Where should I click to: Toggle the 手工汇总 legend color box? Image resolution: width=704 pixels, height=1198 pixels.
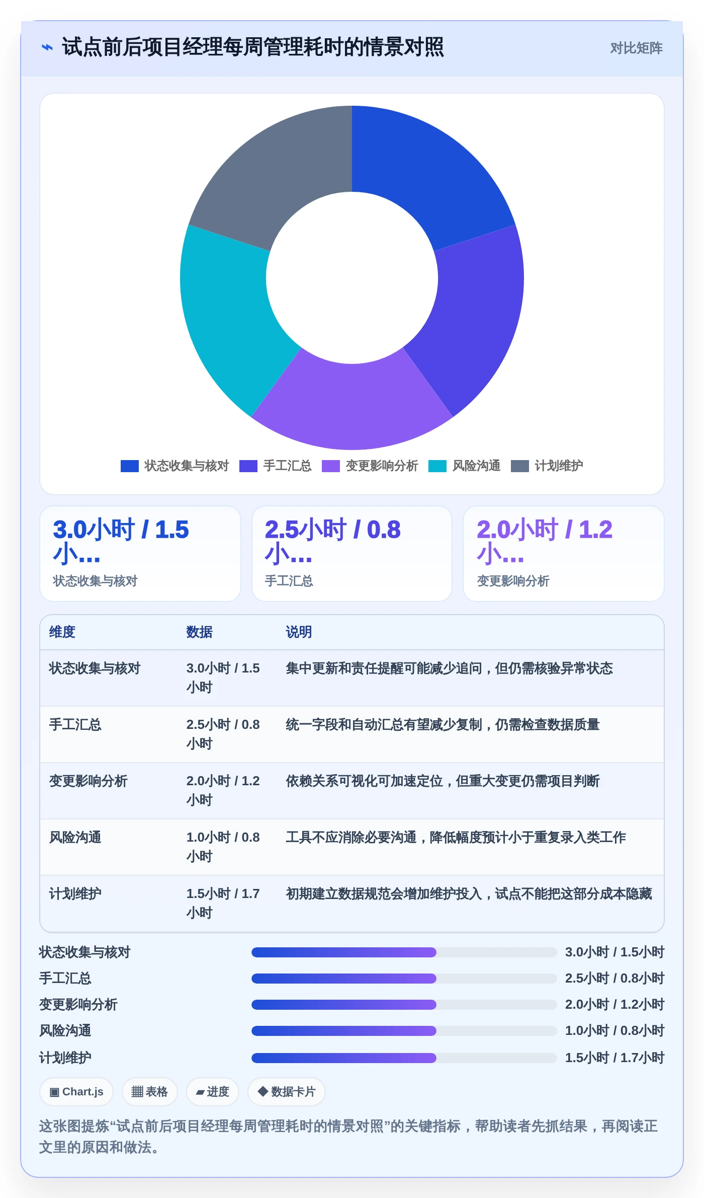click(248, 466)
